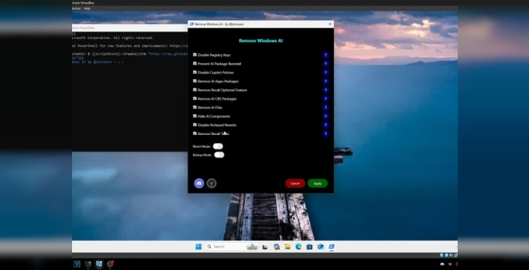The height and width of the screenshot is (270, 529).
Task: Switch to PowerShell taskbar icon
Action: pos(332,247)
